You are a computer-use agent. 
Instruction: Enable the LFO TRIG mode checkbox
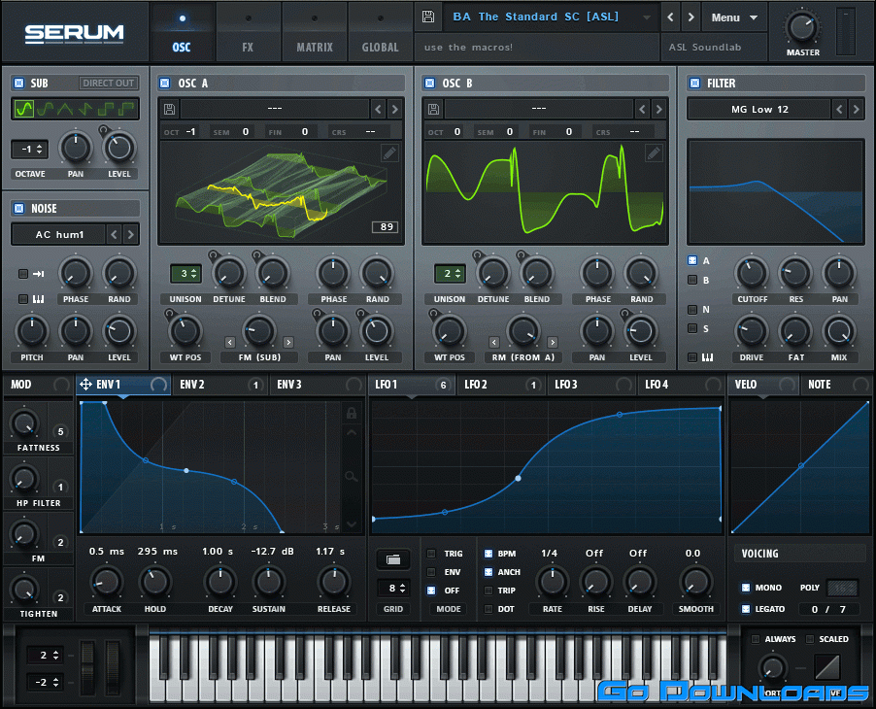(432, 554)
